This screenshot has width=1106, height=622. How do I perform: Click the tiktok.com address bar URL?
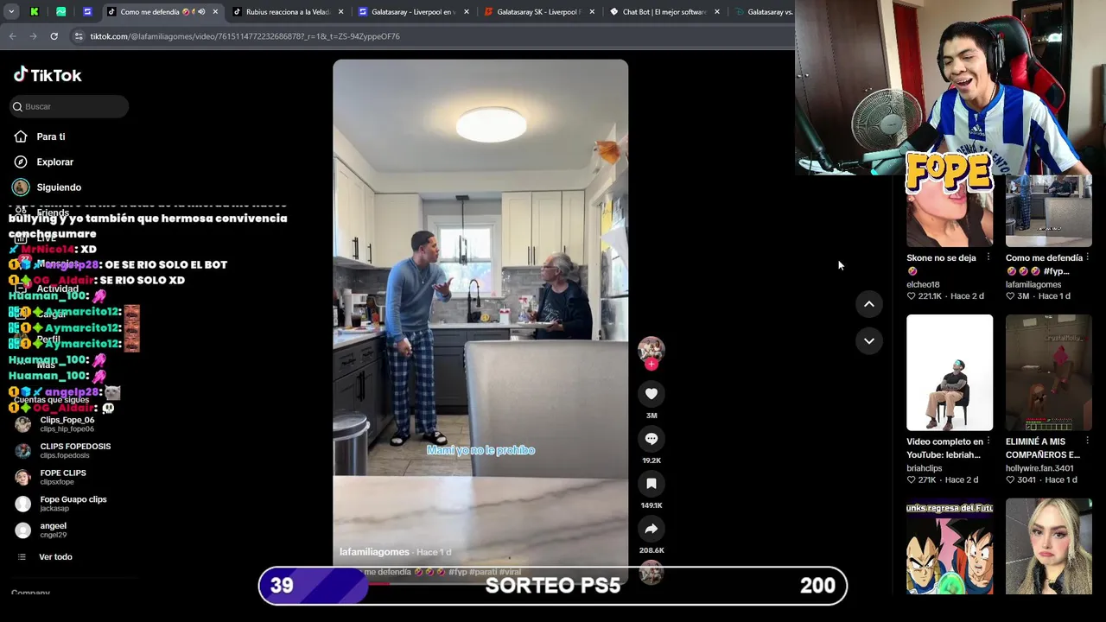[245, 36]
